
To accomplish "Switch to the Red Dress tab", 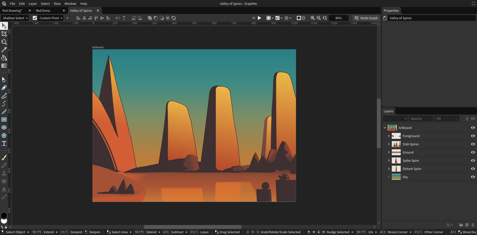I will click(x=43, y=10).
